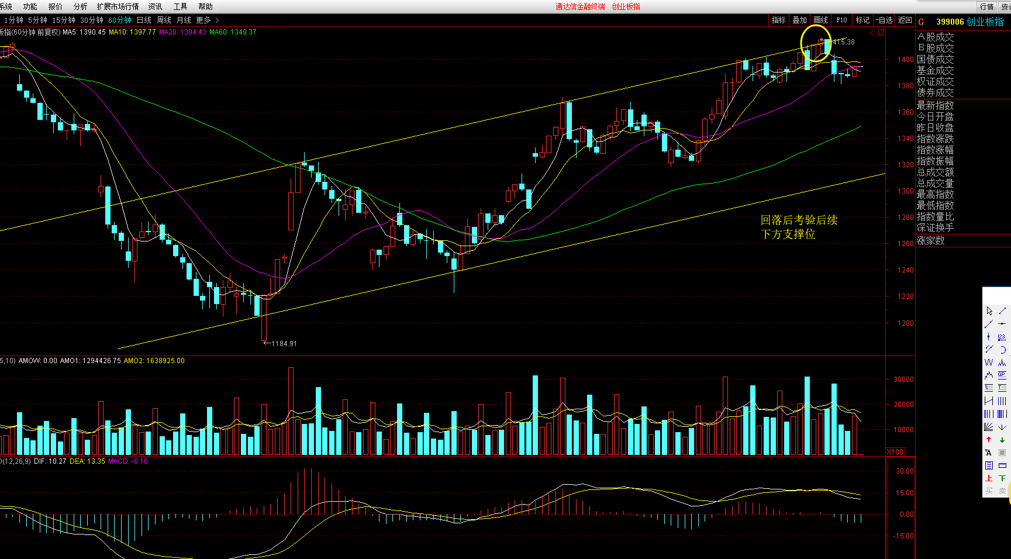The width and height of the screenshot is (1011, 559).
Task: Select the equal-spaced vertical cycle lines tool
Action: [x=1002, y=401]
